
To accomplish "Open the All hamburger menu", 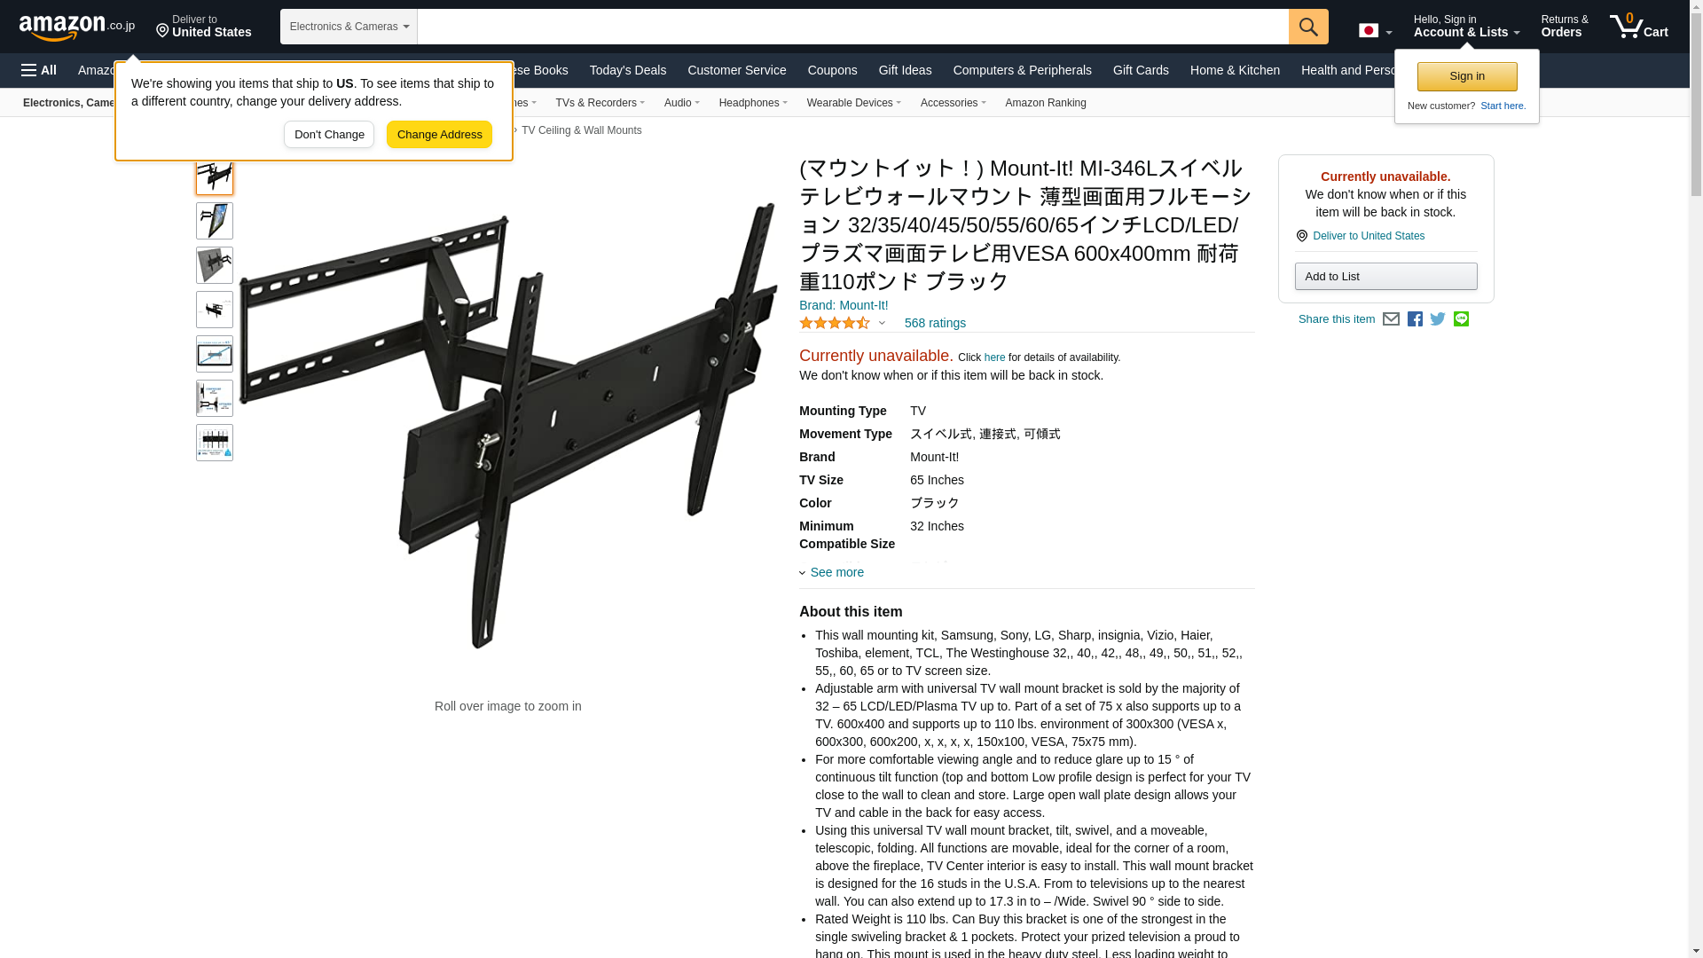I will tap(39, 70).
